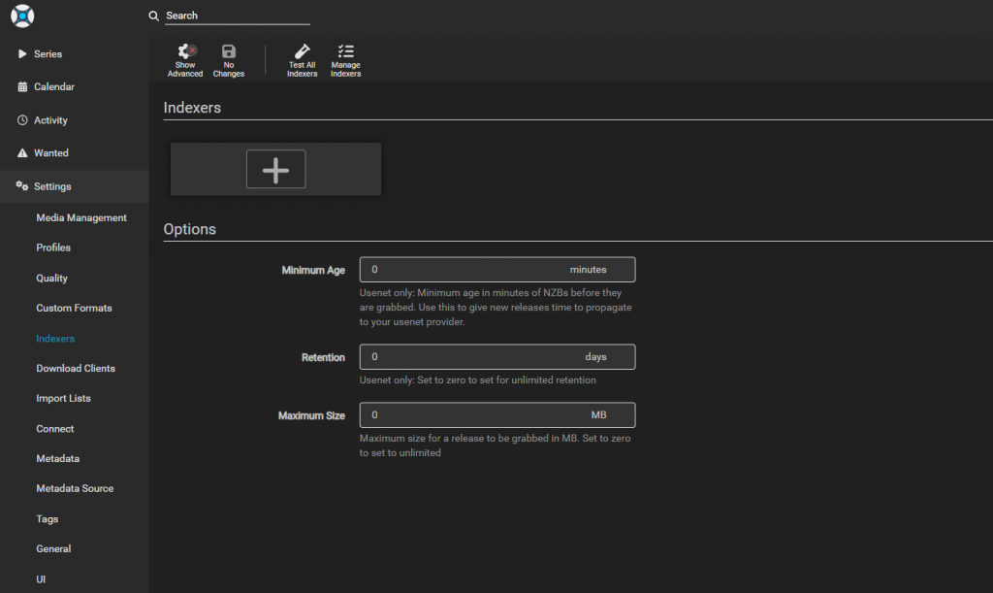The height and width of the screenshot is (593, 993).
Task: Click the Minimum Age label
Action: point(313,271)
